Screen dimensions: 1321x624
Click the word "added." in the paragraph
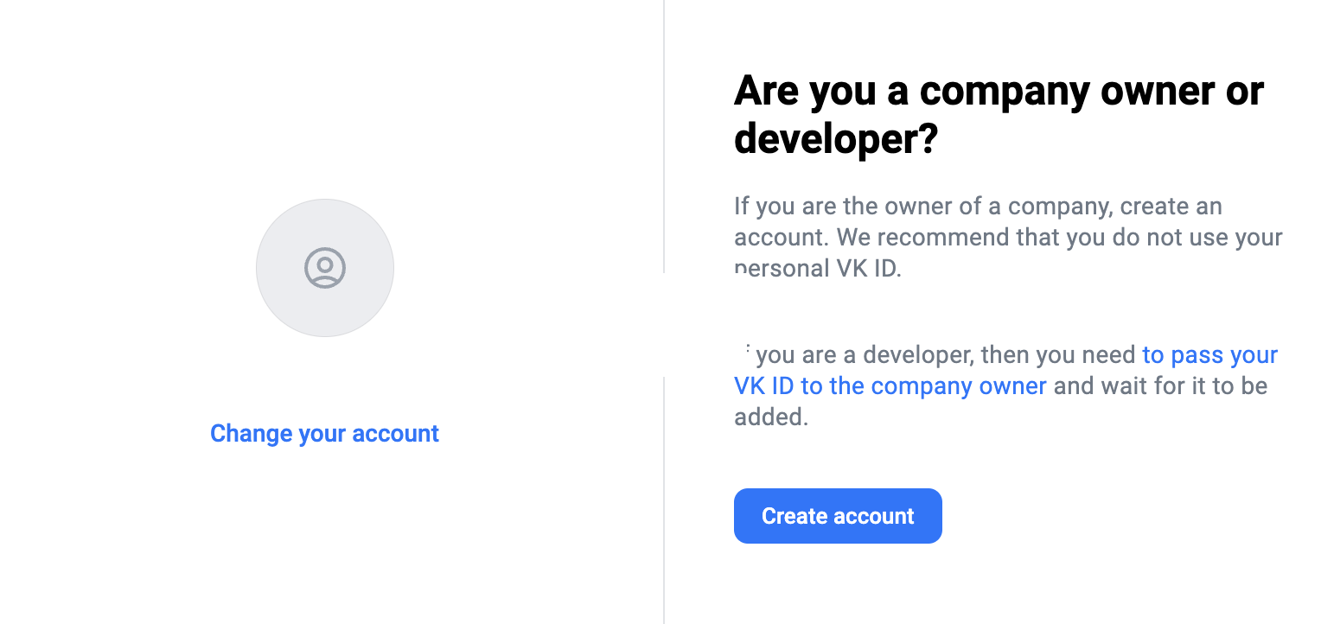coord(770,417)
